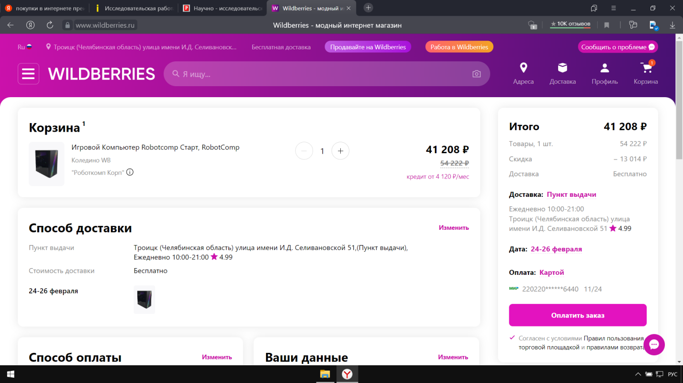Click Сообщить о проблеме button

tap(618, 47)
